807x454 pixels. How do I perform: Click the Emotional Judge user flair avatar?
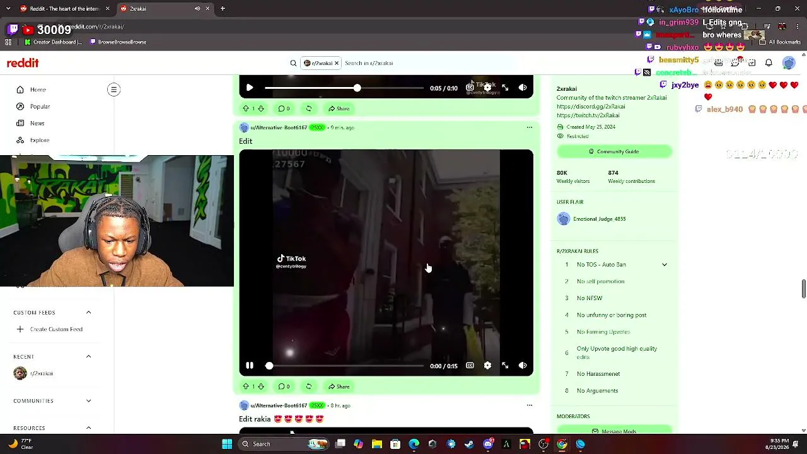(x=564, y=219)
